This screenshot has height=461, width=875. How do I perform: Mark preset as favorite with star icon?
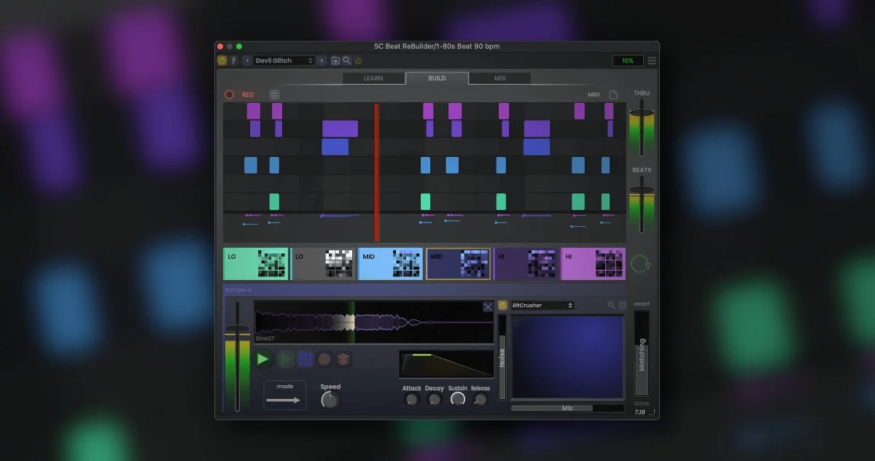click(x=358, y=61)
